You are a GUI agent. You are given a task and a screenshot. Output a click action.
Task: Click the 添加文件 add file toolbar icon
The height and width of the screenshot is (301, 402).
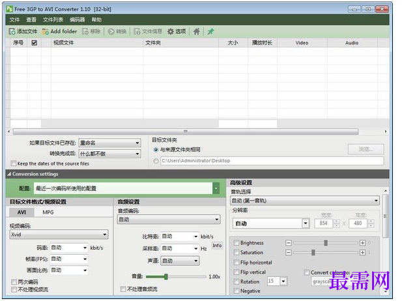coord(12,31)
